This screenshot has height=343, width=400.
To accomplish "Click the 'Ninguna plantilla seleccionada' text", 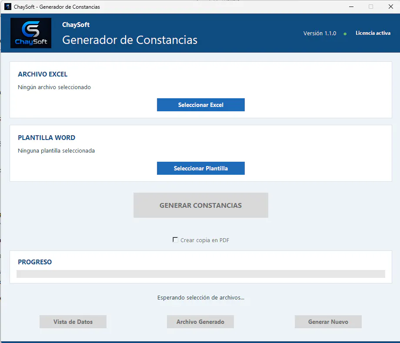I will tap(57, 151).
